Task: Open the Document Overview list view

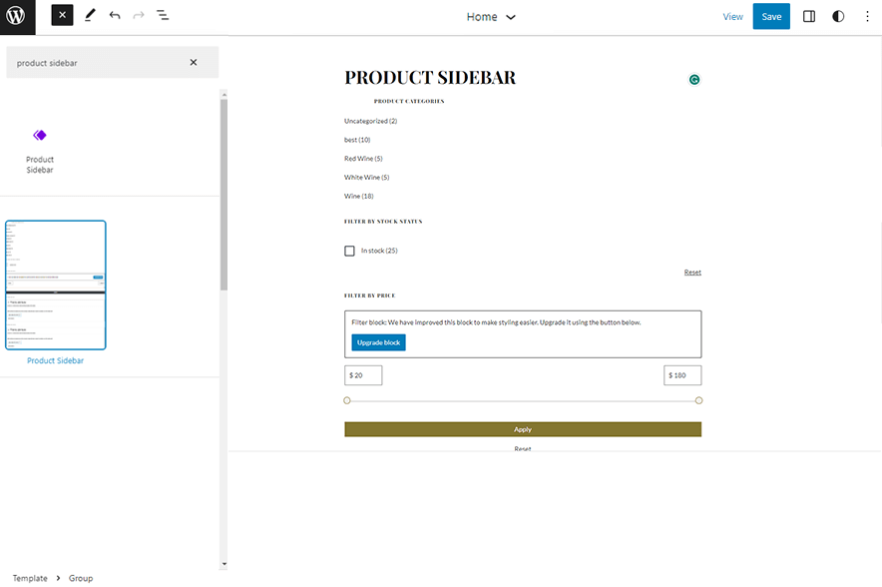Action: 162,15
